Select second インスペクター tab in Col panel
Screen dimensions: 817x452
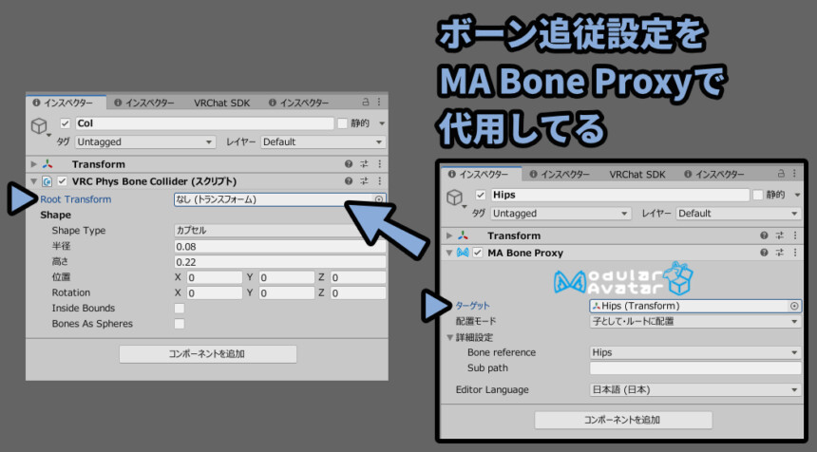pyautogui.click(x=143, y=103)
